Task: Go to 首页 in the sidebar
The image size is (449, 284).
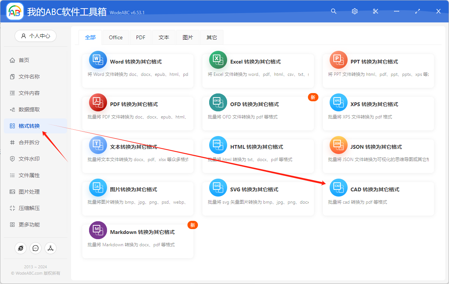Action: click(24, 60)
